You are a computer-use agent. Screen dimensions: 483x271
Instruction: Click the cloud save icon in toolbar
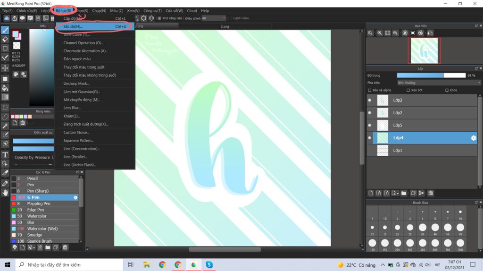7,18
